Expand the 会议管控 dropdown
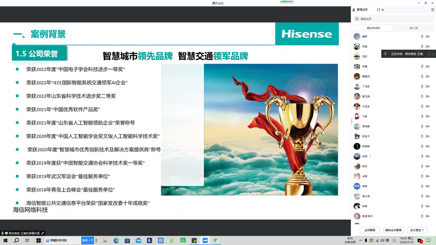The height and width of the screenshot is (245, 436). point(417,230)
